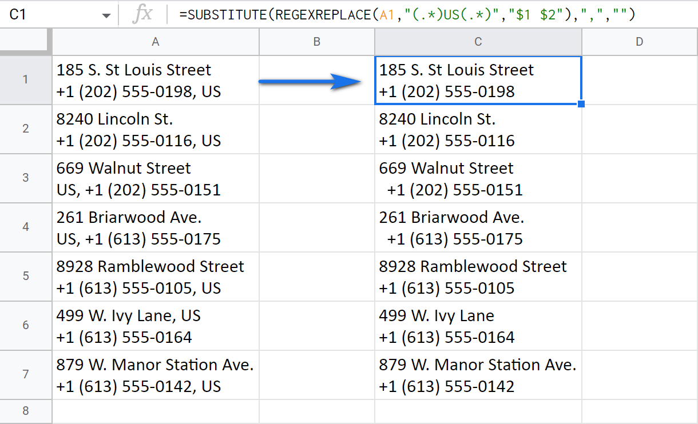This screenshot has width=698, height=424.
Task: Select column C header
Action: (478, 42)
